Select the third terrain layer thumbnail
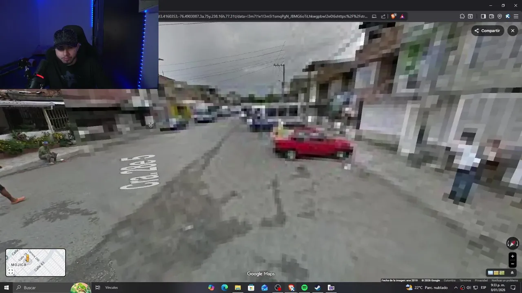 click(502, 273)
